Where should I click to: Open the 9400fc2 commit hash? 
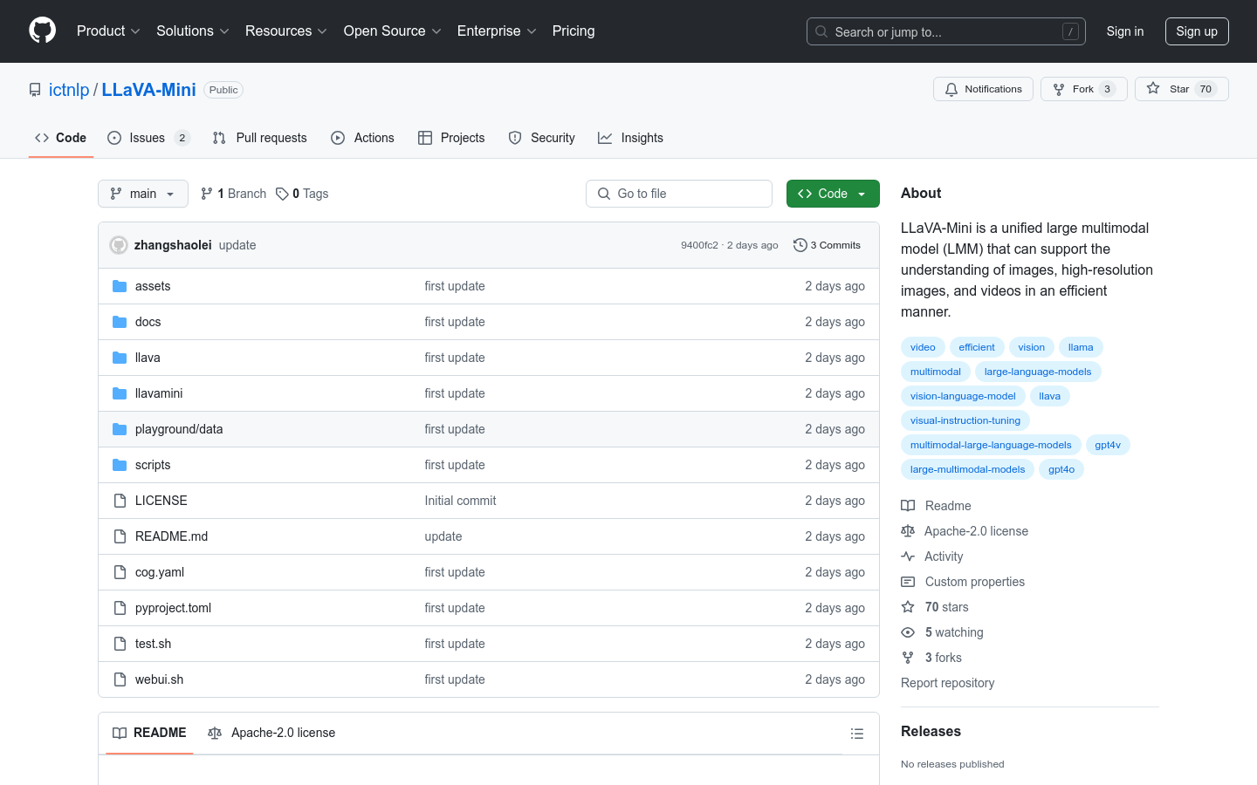[699, 245]
